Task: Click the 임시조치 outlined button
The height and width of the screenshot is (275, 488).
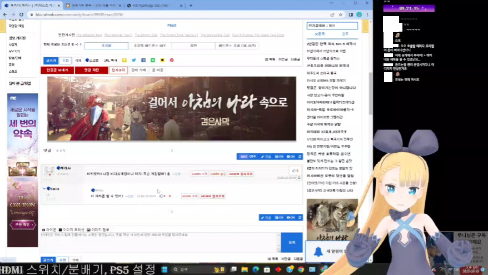Action: (x=118, y=70)
